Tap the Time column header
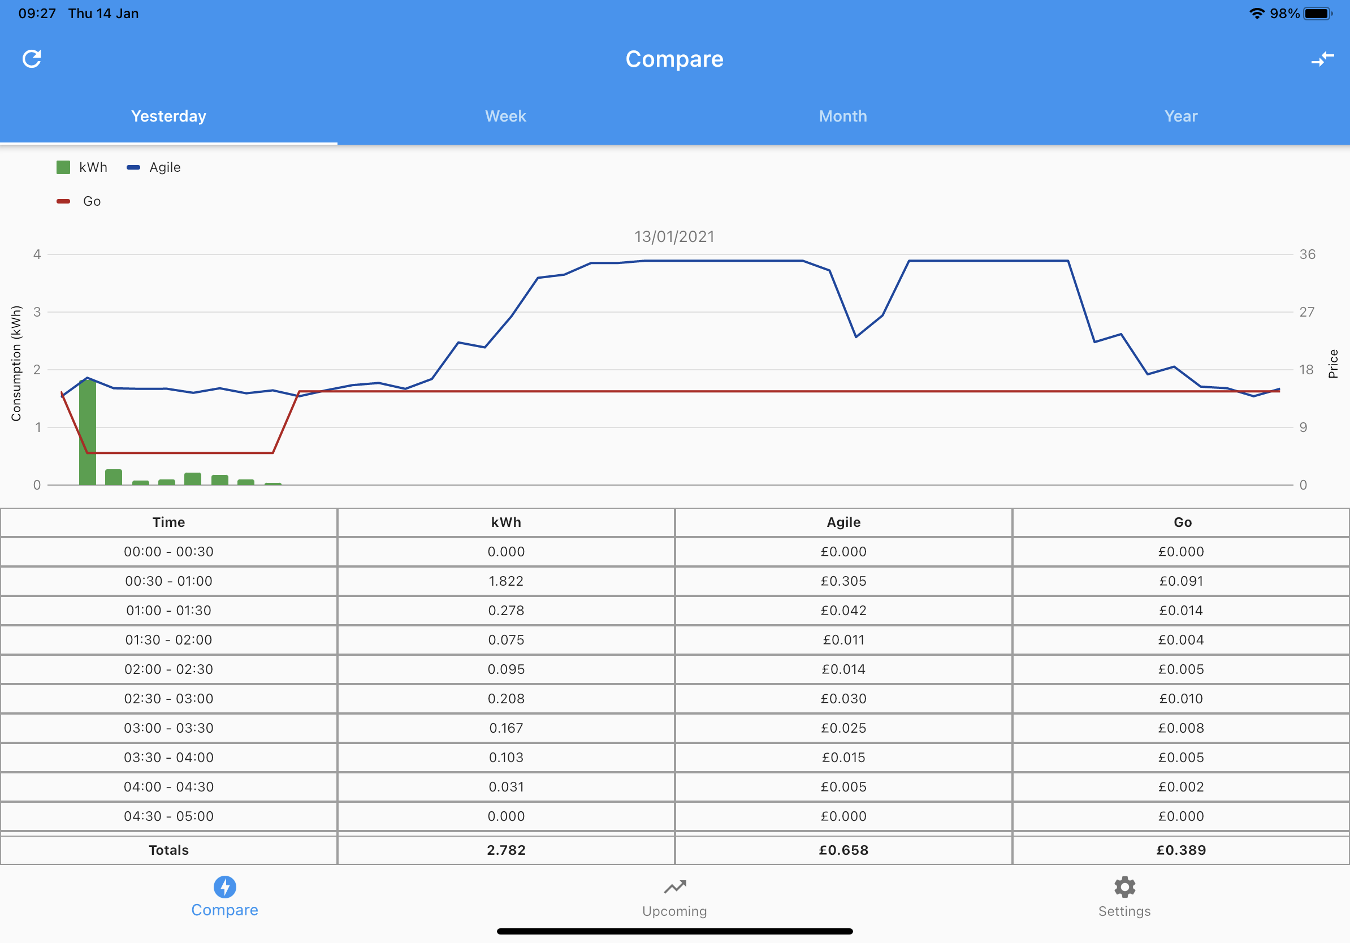Image resolution: width=1350 pixels, height=943 pixels. coord(168,522)
